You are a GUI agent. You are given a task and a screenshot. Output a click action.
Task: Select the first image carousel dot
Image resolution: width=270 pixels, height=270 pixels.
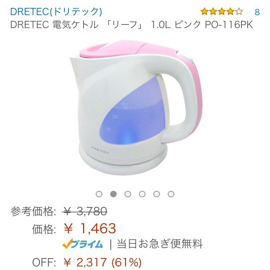tap(99, 194)
